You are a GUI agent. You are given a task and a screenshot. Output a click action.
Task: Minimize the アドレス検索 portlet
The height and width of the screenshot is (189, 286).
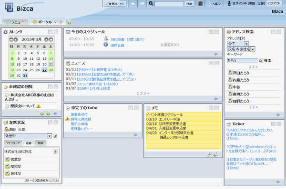click(x=273, y=32)
